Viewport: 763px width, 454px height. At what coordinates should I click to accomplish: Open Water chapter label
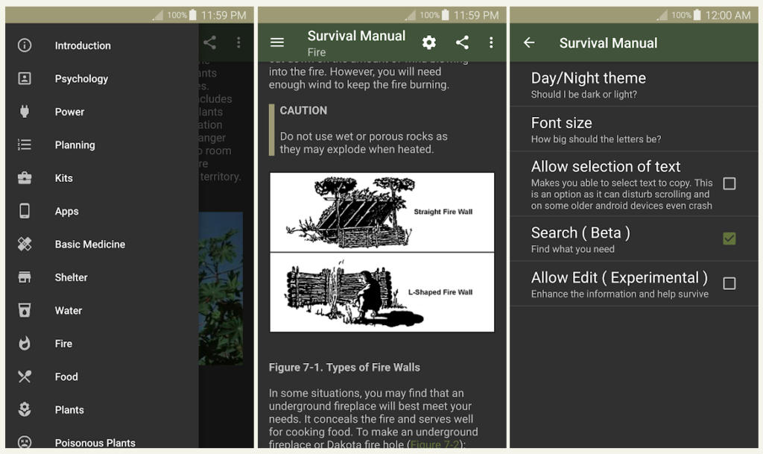68,310
